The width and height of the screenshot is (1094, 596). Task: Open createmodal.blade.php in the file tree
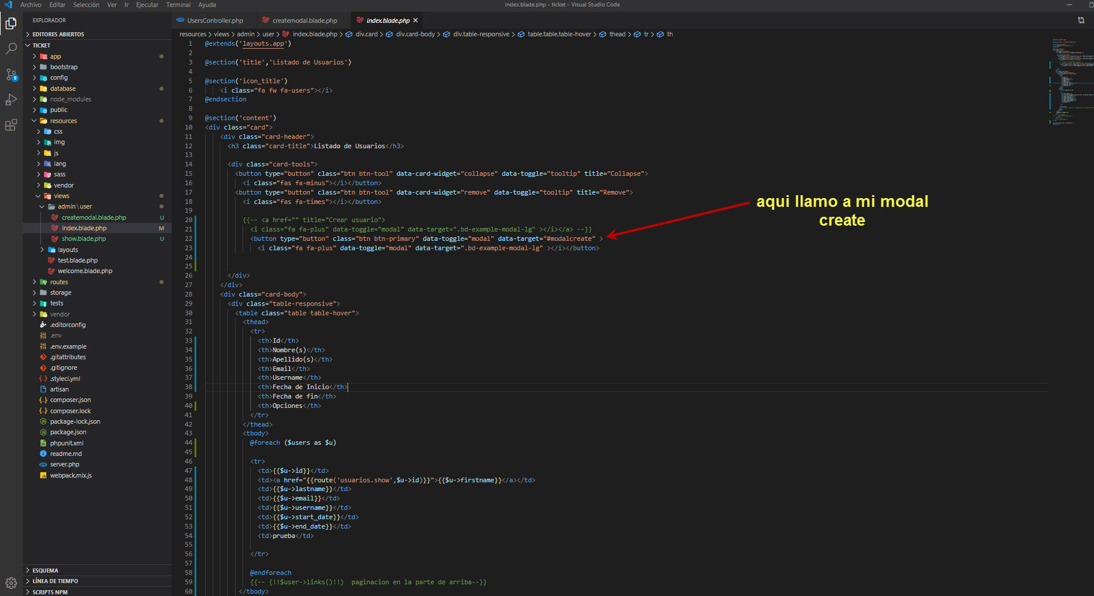tap(97, 217)
